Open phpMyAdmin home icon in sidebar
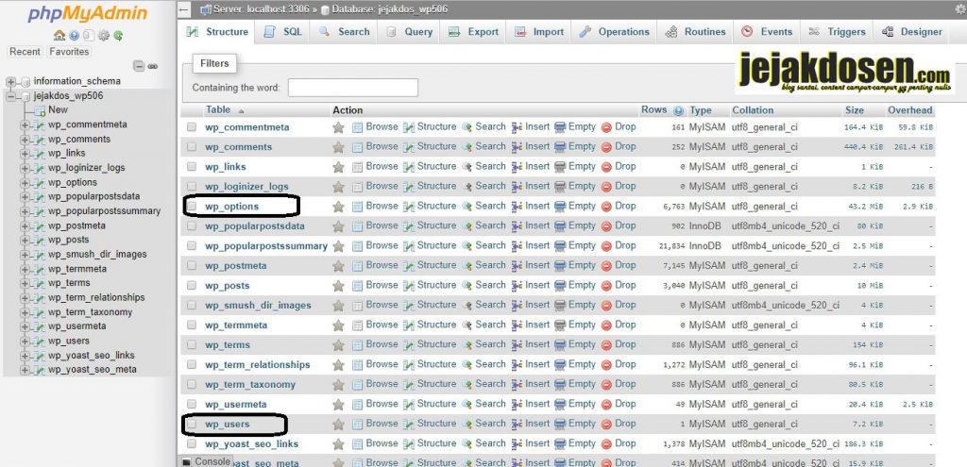Viewport: 967px width, 467px height. tap(59, 35)
